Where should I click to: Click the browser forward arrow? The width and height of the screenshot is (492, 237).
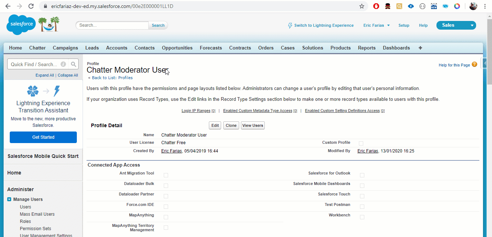(x=19, y=6)
